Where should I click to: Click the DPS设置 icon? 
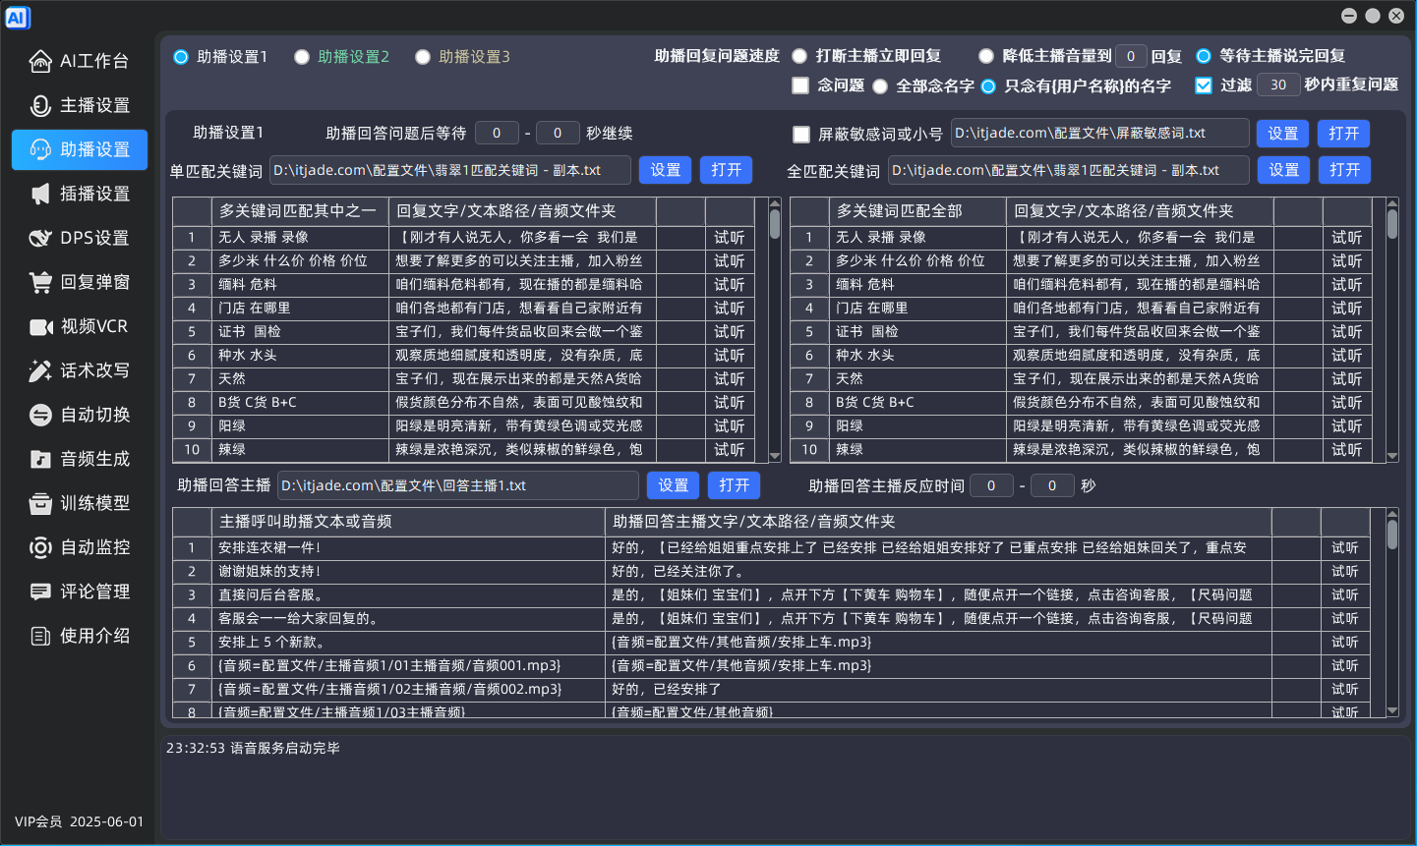coord(40,238)
